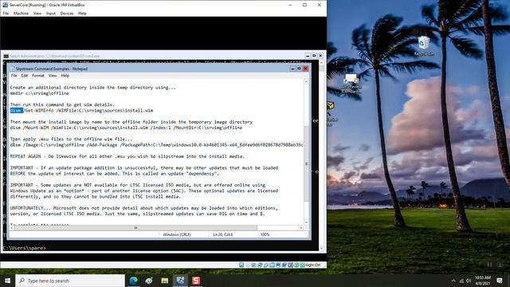Viewport: 510px width, 287px height.
Task: Click the command prompt scrollbar up arrow
Action: [322, 62]
